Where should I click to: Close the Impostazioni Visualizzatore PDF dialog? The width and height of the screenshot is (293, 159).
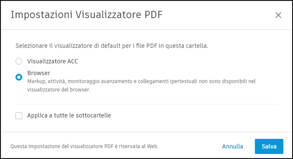click(278, 15)
